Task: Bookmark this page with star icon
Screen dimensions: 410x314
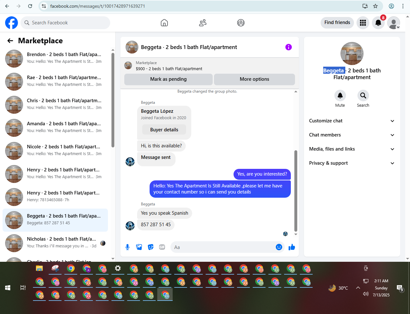Action: (x=375, y=6)
